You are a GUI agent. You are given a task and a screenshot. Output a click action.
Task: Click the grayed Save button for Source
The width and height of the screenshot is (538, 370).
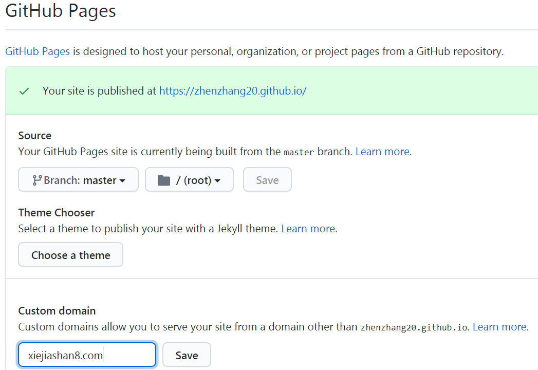click(x=267, y=179)
